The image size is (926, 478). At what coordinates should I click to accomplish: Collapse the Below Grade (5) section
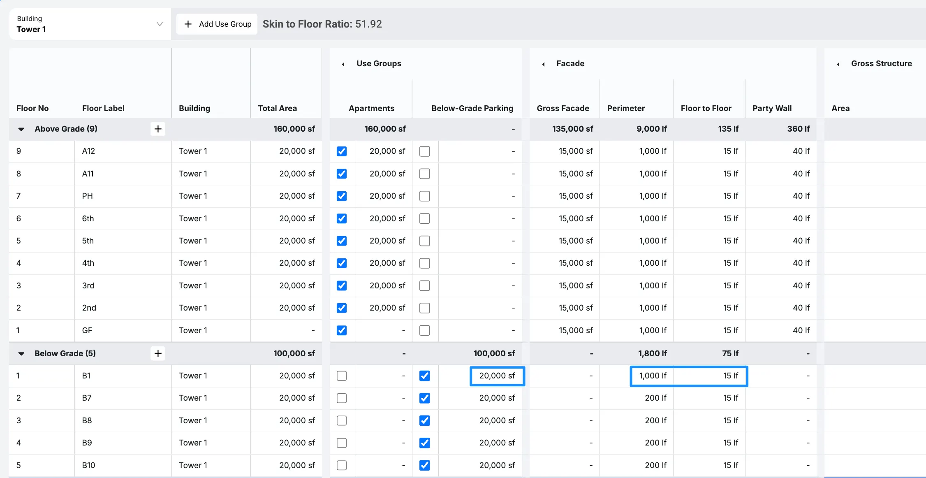click(x=21, y=353)
